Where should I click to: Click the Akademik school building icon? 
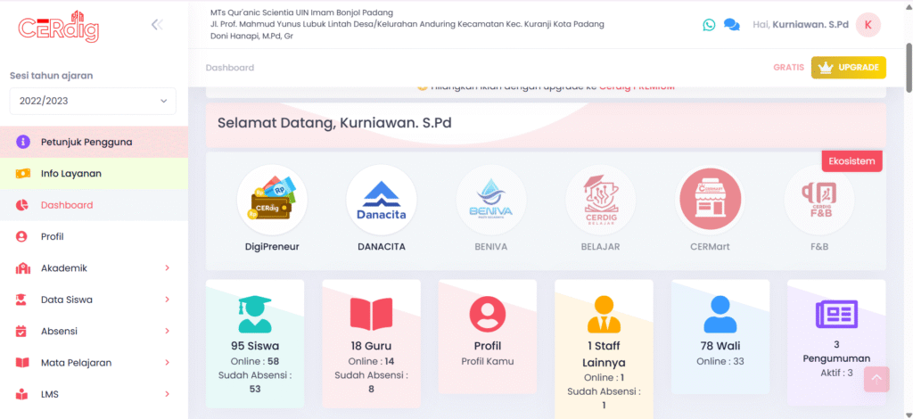[22, 268]
